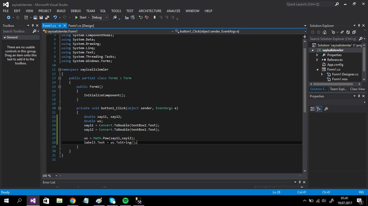
Task: Expand the References node in Solution Explorer
Action: coord(317,60)
